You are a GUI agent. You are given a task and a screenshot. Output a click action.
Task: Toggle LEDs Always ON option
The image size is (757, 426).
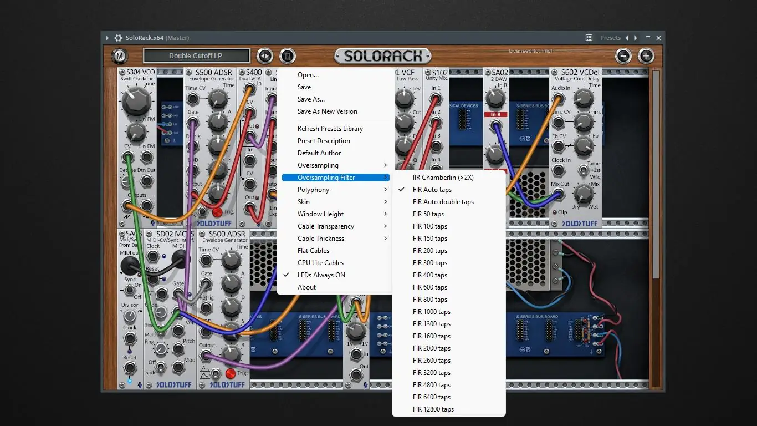(x=321, y=275)
